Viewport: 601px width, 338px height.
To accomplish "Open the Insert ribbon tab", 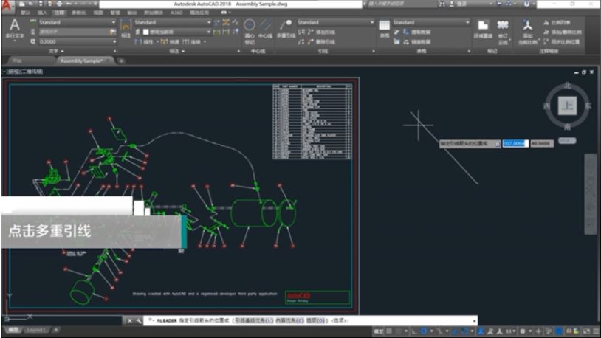I will point(42,13).
